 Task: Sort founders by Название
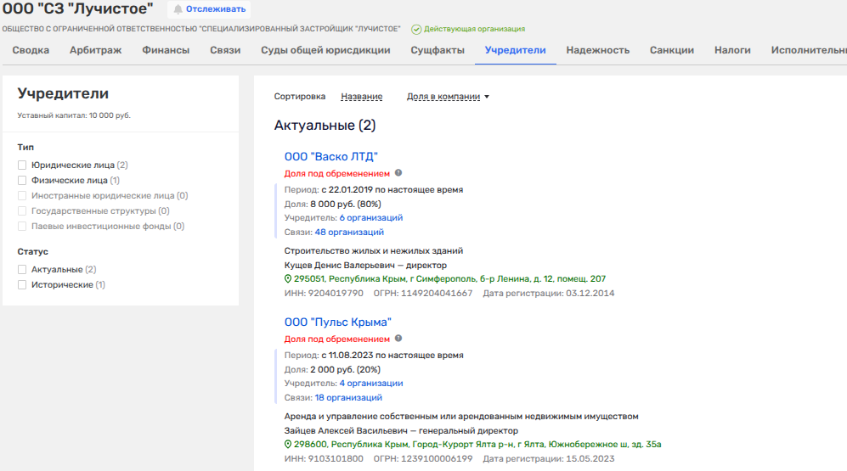coord(361,97)
